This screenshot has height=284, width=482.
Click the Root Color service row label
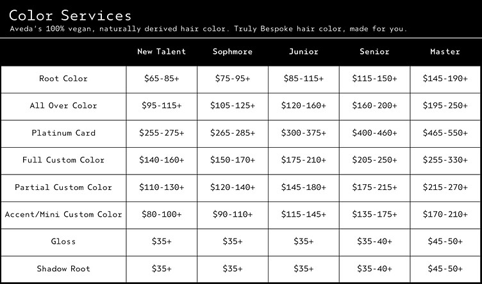click(63, 79)
